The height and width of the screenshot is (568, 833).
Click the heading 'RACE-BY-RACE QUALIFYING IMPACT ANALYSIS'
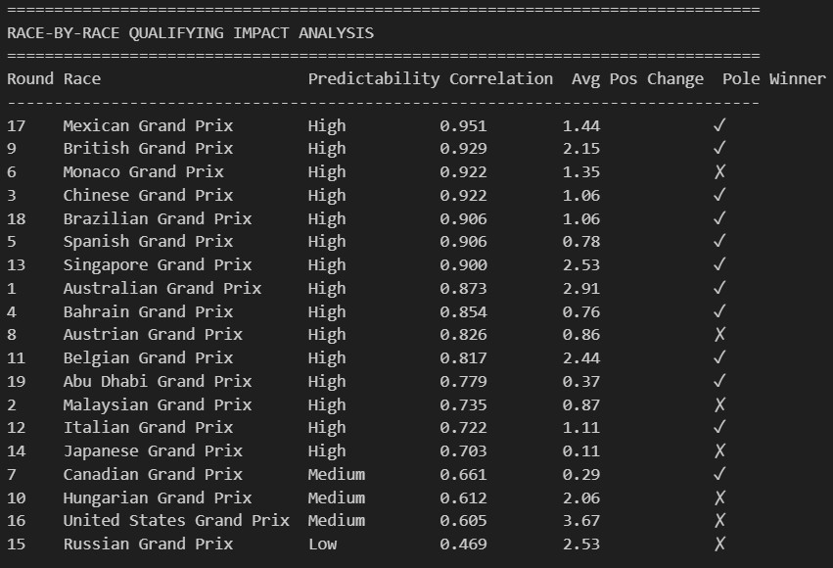[x=190, y=33]
